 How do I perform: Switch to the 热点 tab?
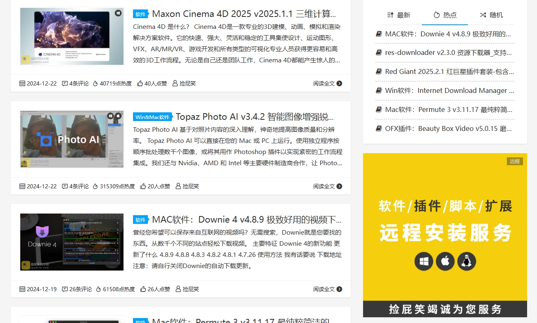pyautogui.click(x=445, y=15)
